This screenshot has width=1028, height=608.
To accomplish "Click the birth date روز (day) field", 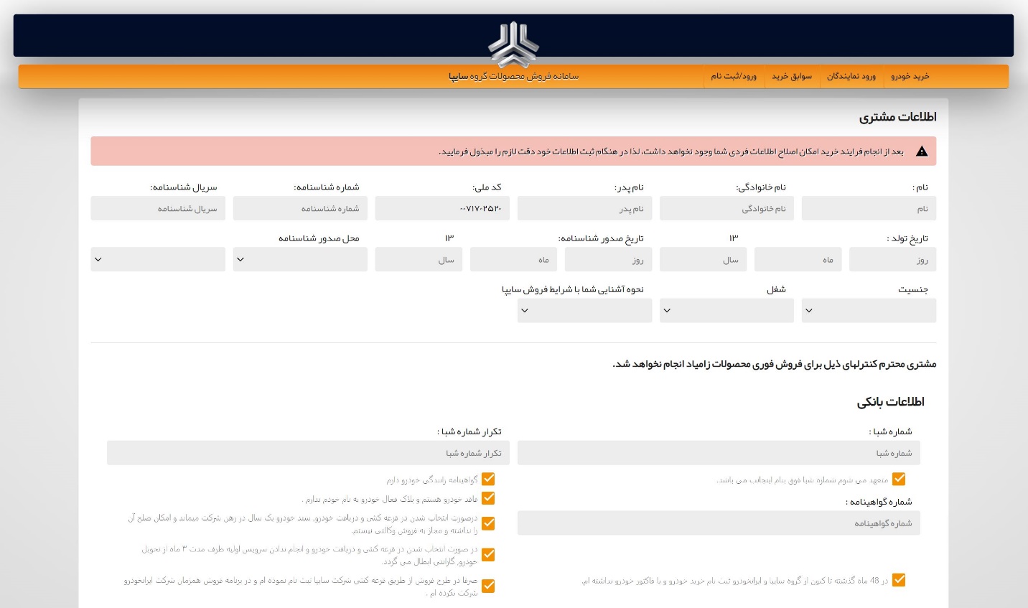I will (892, 259).
